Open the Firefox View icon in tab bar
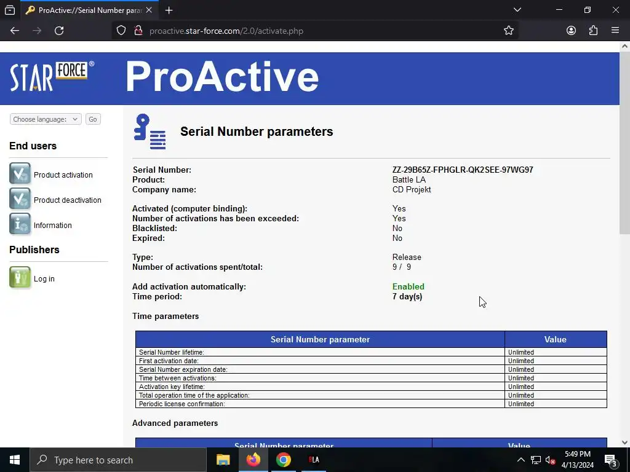Image resolution: width=630 pixels, height=472 pixels. (x=10, y=10)
